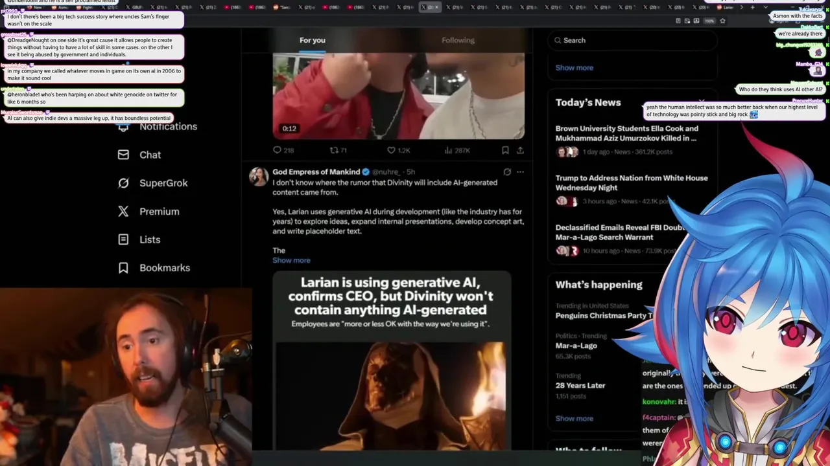Share the video post
This screenshot has width=830, height=466.
point(520,150)
